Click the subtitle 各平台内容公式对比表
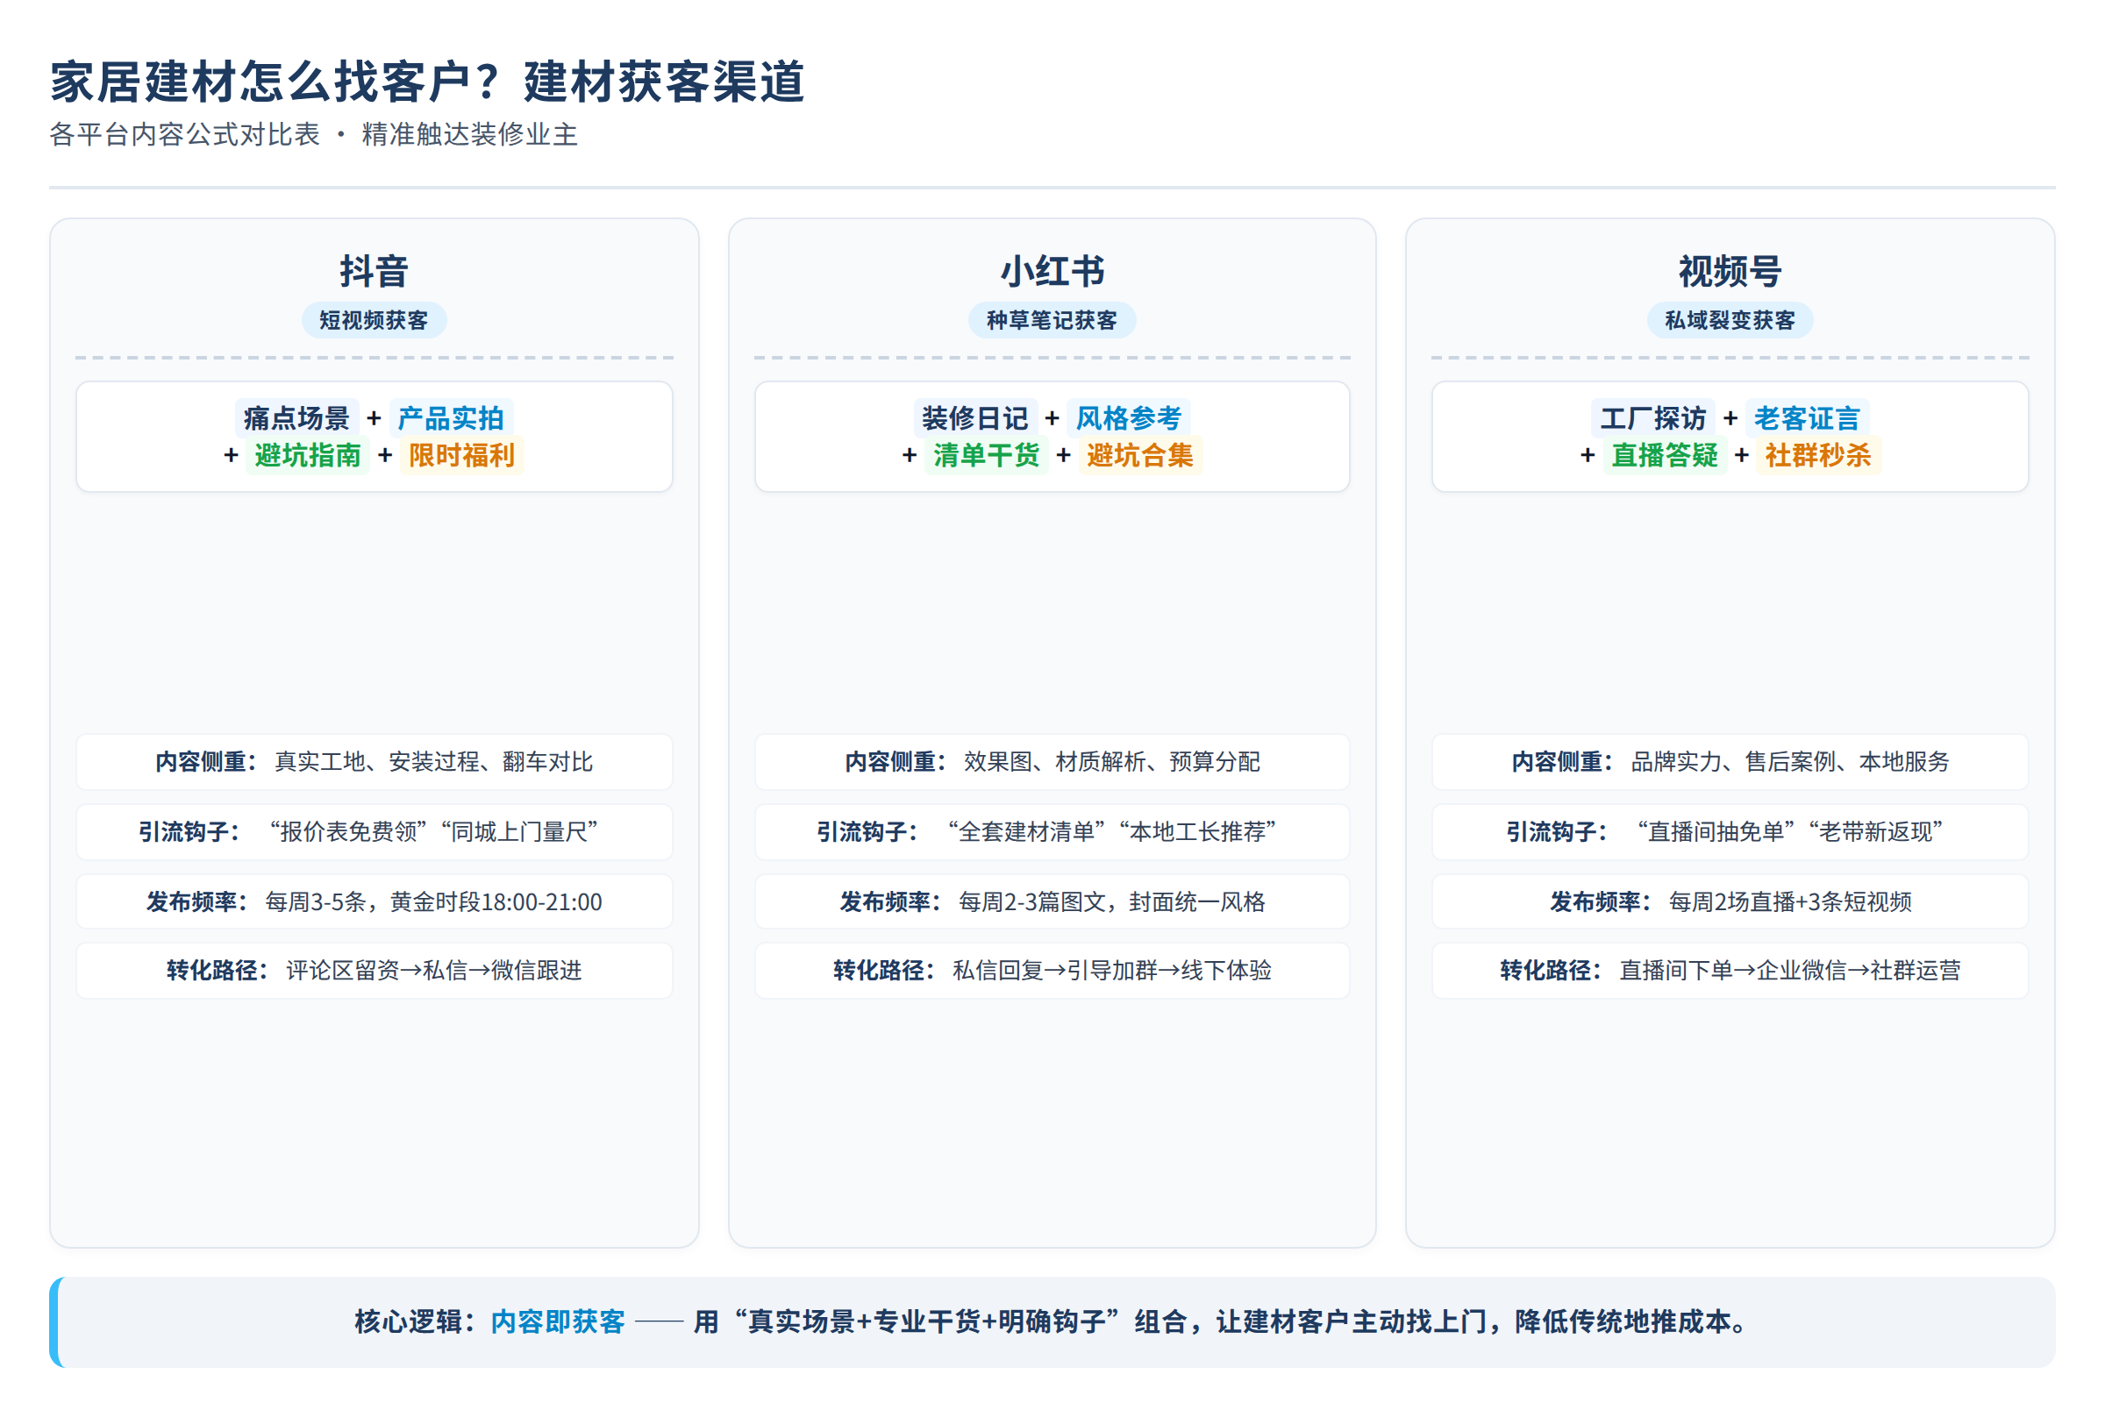The image size is (2105, 1403). pyautogui.click(x=184, y=134)
